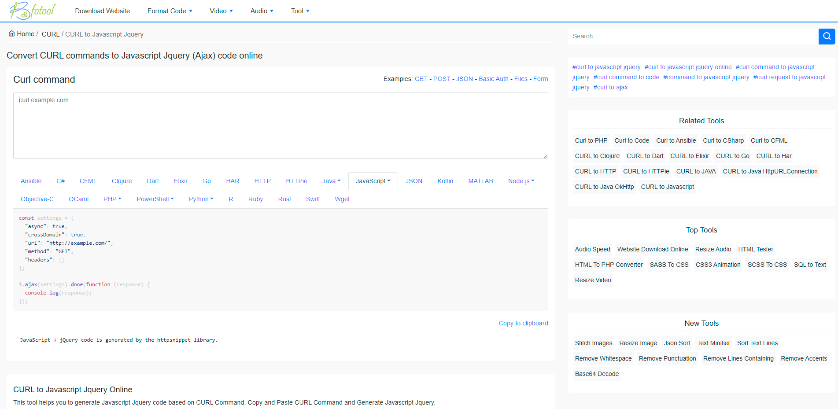This screenshot has height=409, width=838.
Task: Open the Video dropdown menu
Action: pyautogui.click(x=221, y=11)
